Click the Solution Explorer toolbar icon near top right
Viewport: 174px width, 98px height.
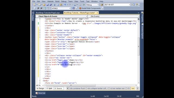(x=133, y=5)
